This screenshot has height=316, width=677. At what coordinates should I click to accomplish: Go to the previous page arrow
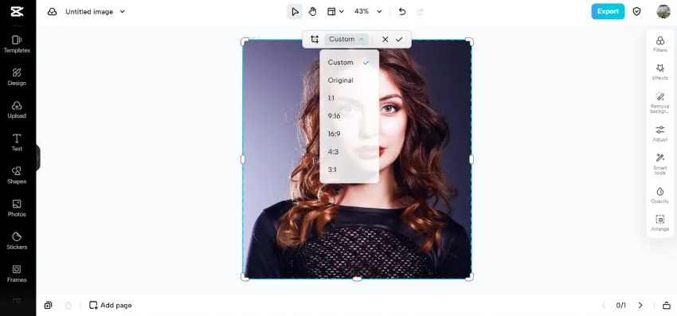tap(604, 305)
